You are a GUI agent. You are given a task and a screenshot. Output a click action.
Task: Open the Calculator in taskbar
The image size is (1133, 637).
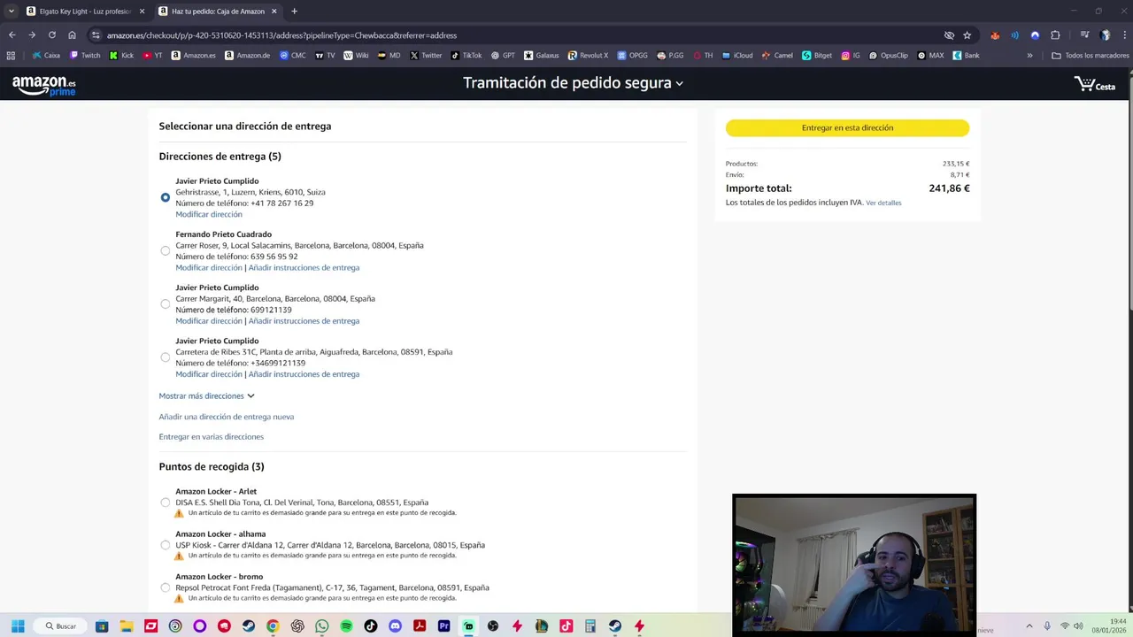(x=590, y=626)
